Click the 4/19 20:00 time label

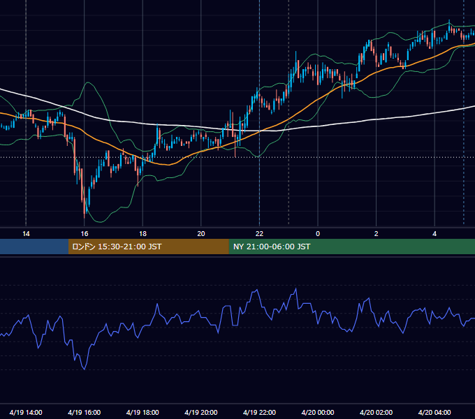click(201, 412)
